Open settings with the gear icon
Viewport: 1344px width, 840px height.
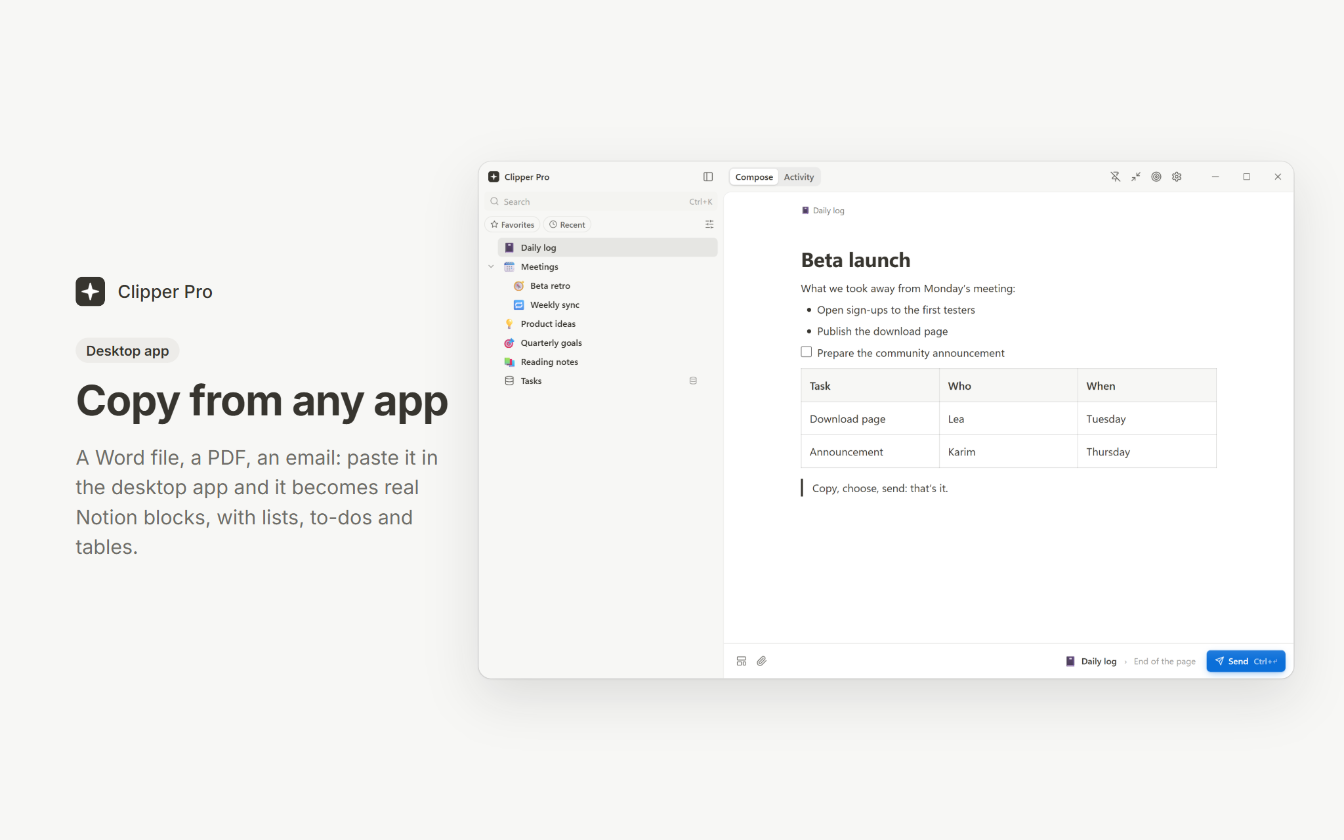point(1177,177)
